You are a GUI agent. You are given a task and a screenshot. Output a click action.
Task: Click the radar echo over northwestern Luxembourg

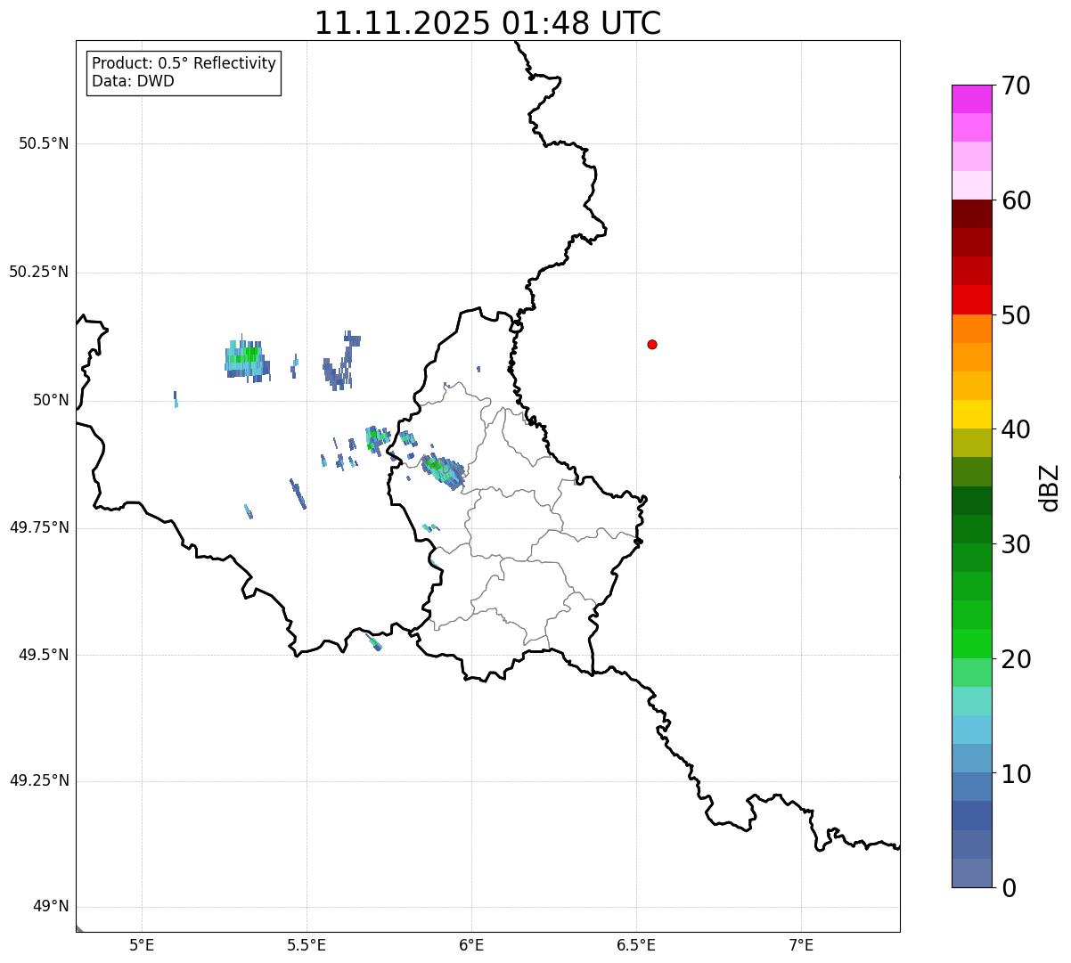(x=442, y=469)
